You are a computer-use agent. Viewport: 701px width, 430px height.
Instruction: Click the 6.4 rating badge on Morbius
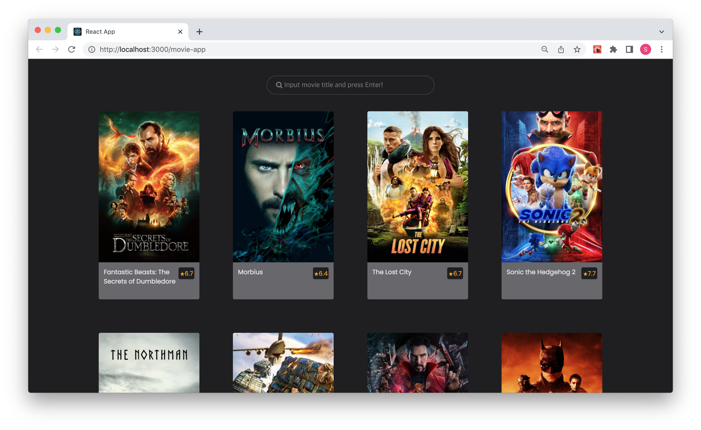(x=321, y=273)
